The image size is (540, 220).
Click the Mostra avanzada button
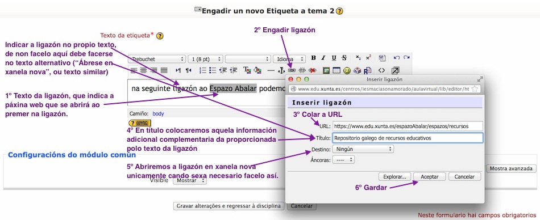[511, 168]
